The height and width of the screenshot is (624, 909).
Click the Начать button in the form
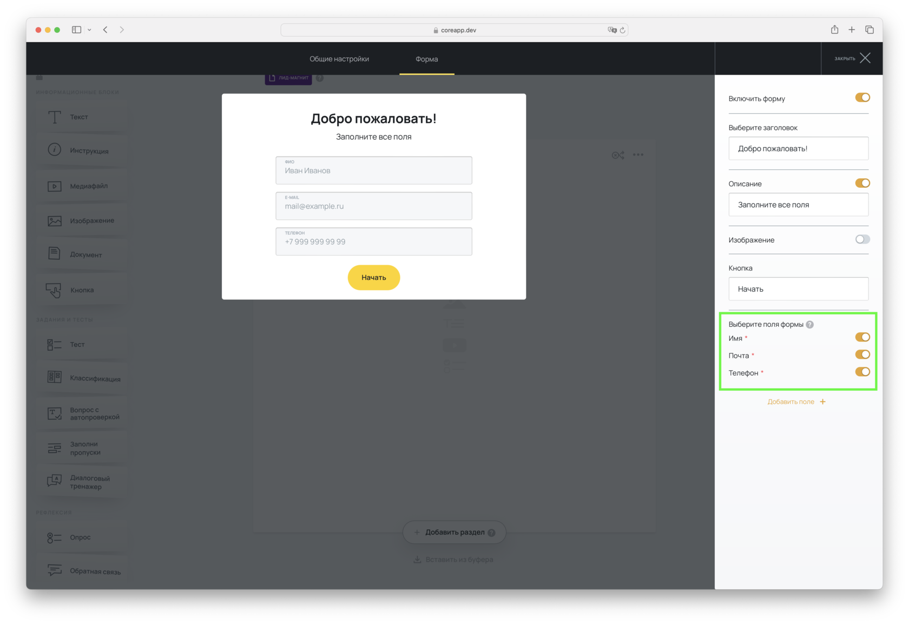[374, 278]
